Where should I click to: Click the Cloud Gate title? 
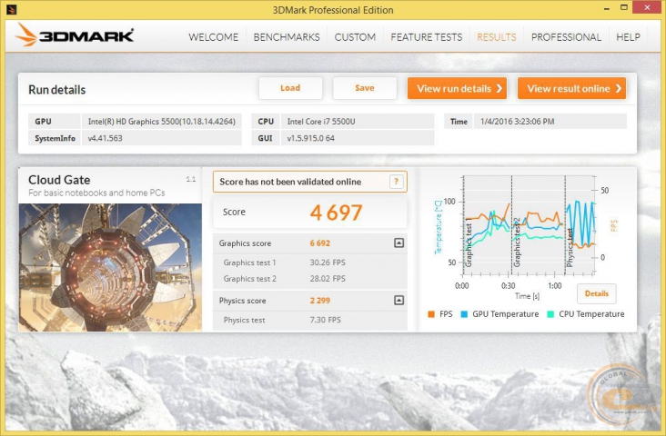59,180
